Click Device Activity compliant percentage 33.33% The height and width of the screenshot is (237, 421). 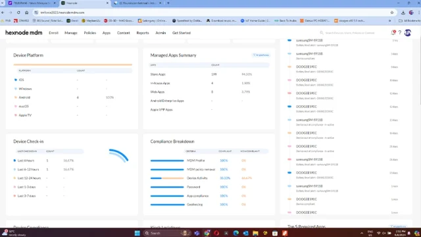coord(225,178)
